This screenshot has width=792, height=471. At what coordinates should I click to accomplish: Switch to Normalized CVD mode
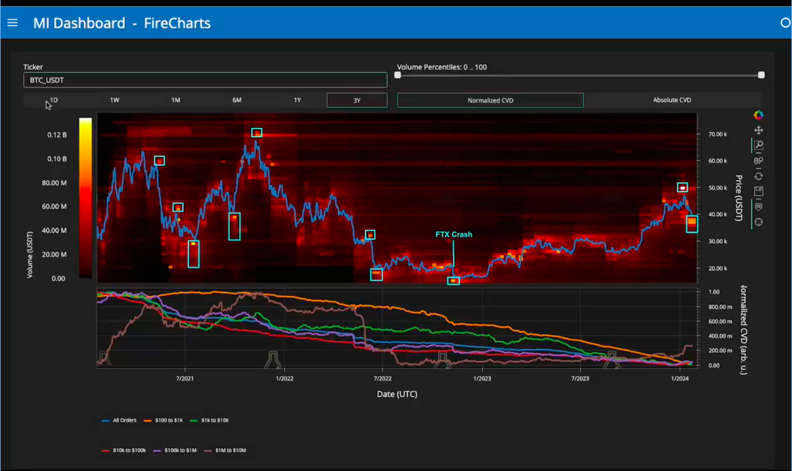[490, 100]
